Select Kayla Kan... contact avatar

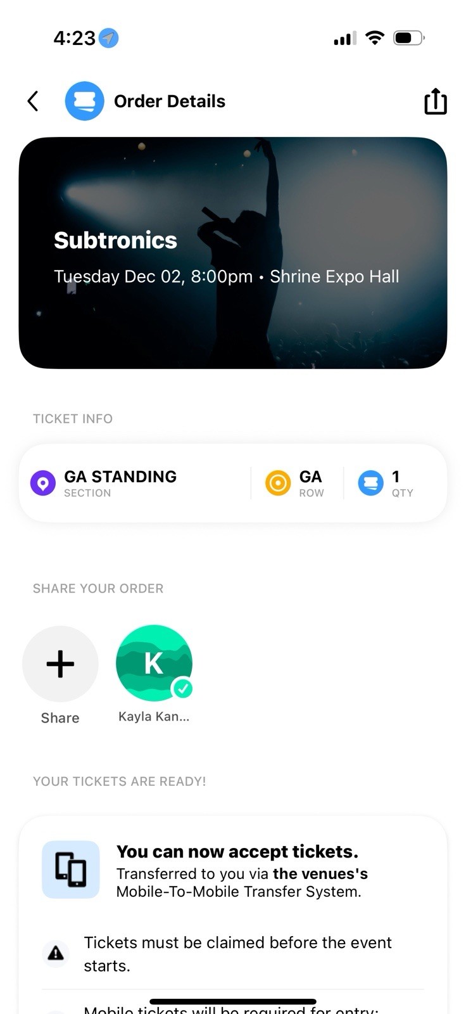(x=154, y=663)
